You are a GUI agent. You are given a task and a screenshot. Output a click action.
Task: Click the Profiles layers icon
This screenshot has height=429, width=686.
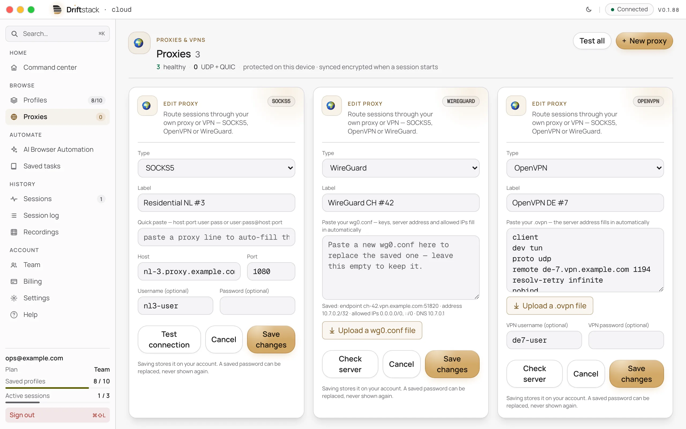[14, 100]
